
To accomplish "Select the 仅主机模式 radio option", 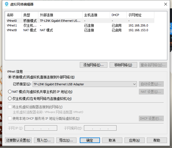I will [10, 99].
